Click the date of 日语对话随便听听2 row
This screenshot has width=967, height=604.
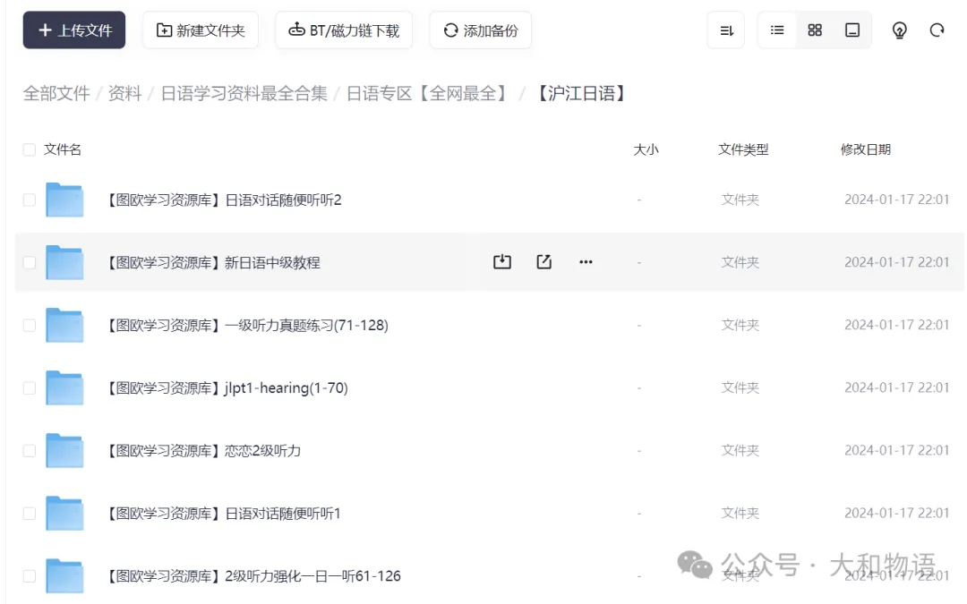click(896, 200)
